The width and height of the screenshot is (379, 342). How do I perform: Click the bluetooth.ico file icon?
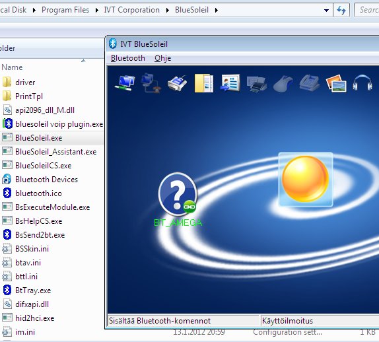click(x=7, y=193)
